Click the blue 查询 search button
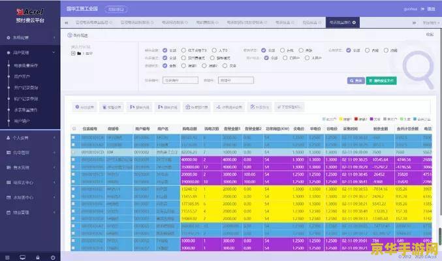442x261 pixels. tap(356, 81)
